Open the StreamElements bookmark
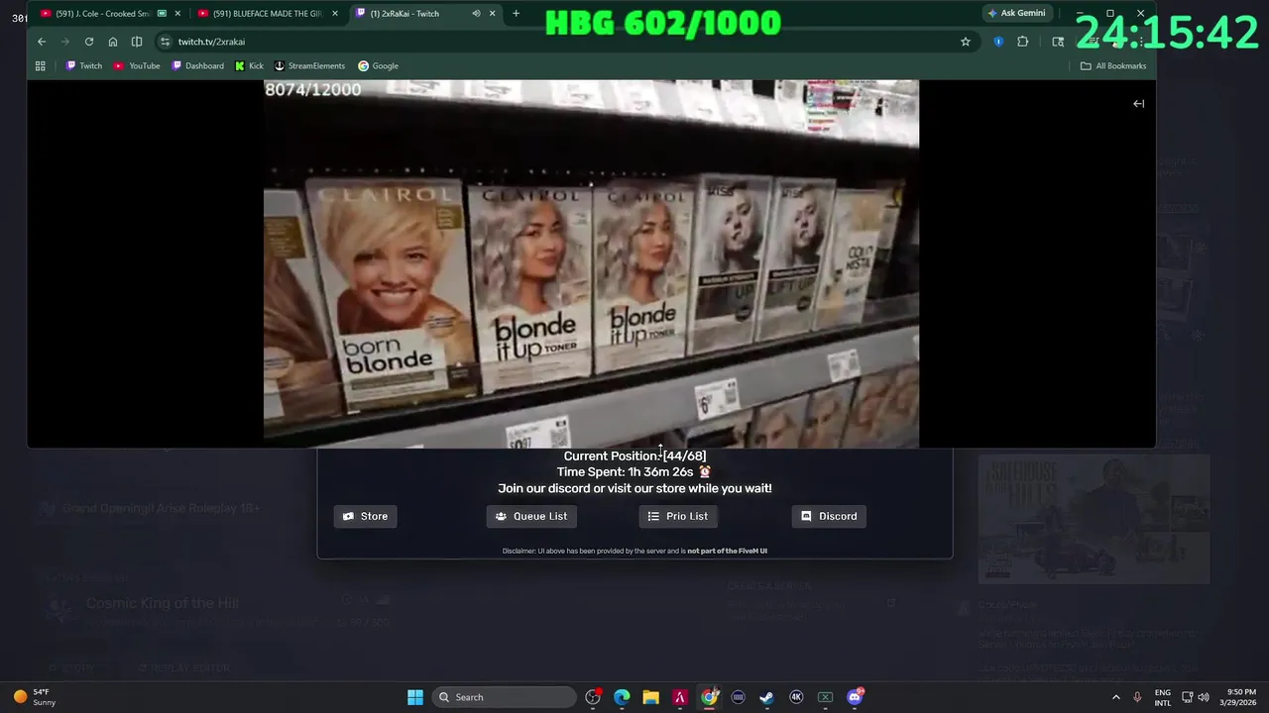 point(309,66)
